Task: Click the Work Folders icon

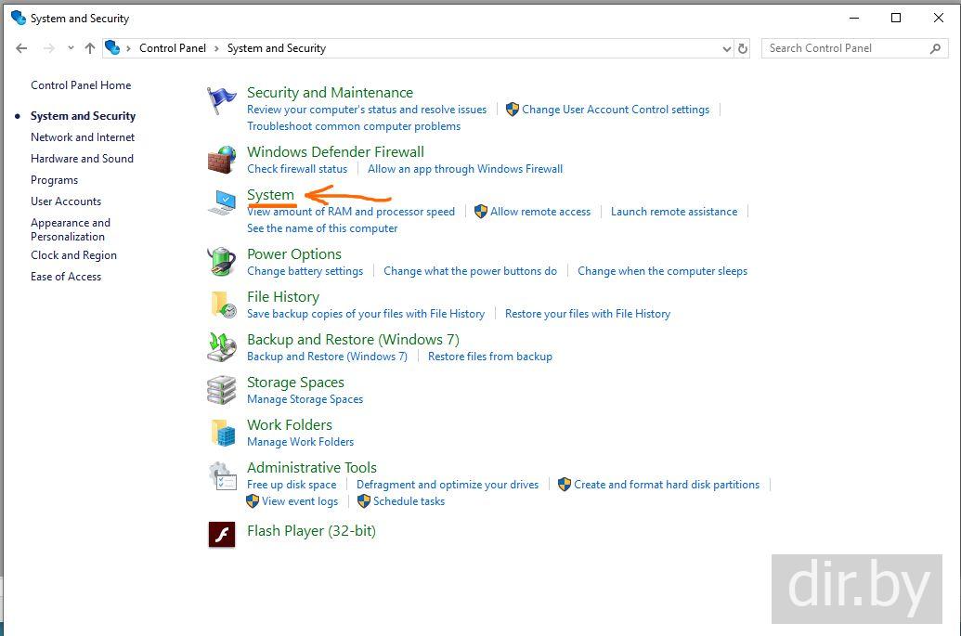Action: pos(223,433)
